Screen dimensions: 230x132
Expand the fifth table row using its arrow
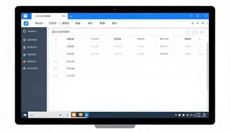(55, 76)
